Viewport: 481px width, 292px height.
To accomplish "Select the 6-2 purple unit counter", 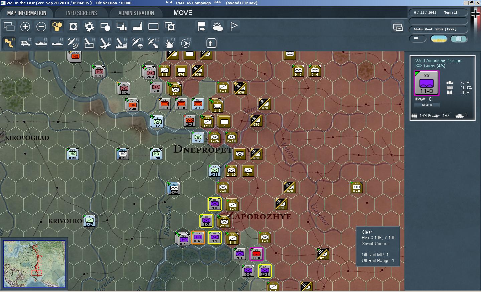I will point(248,271).
